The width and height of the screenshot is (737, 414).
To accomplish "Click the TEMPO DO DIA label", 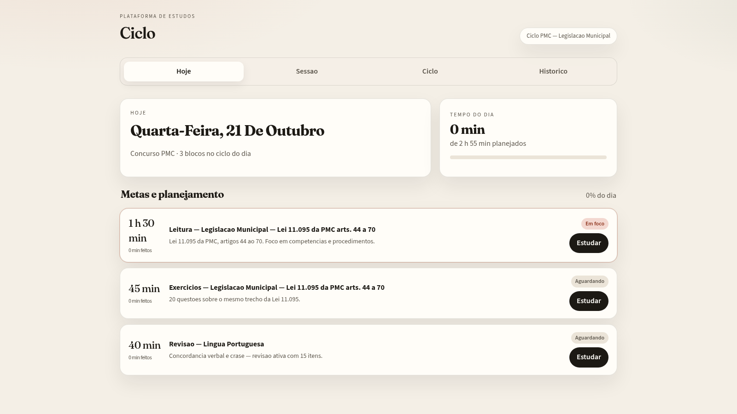I will (472, 115).
